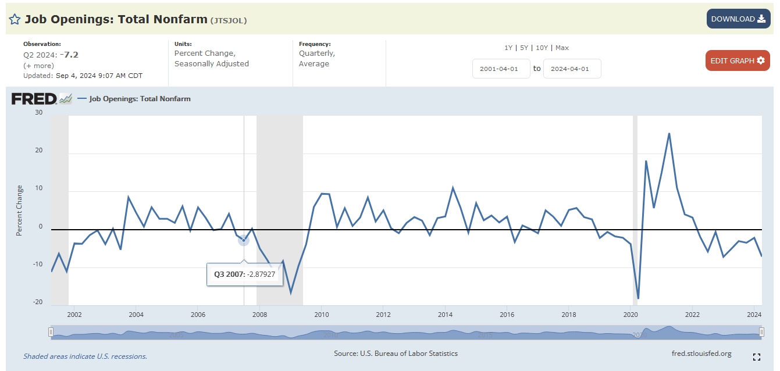Favorite the series with the star icon
This screenshot has height=371, width=780.
point(15,19)
